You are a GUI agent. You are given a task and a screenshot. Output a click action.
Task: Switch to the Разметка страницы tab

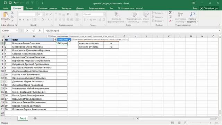coord(48,8)
